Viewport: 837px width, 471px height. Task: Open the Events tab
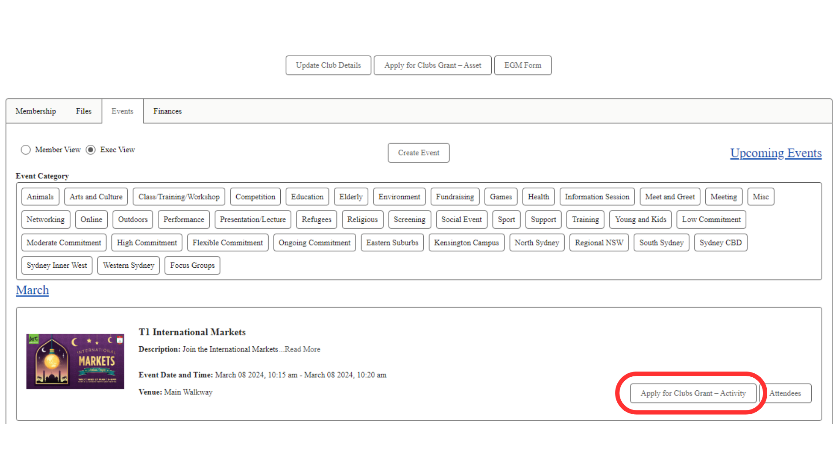(123, 111)
